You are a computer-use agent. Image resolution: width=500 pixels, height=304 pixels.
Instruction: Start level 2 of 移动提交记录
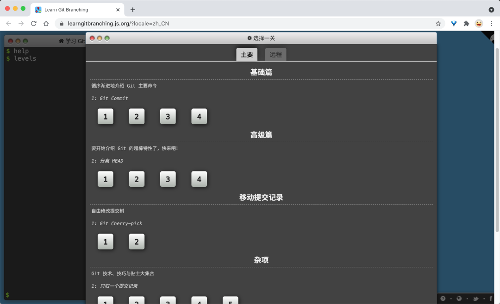pos(137,241)
